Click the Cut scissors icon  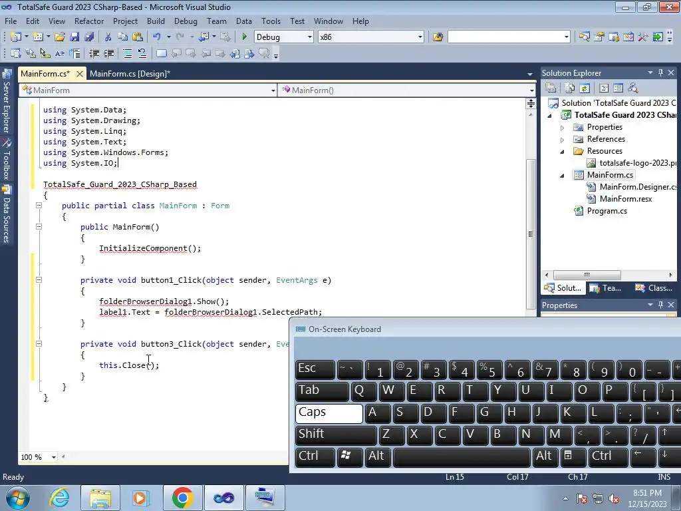pos(108,37)
